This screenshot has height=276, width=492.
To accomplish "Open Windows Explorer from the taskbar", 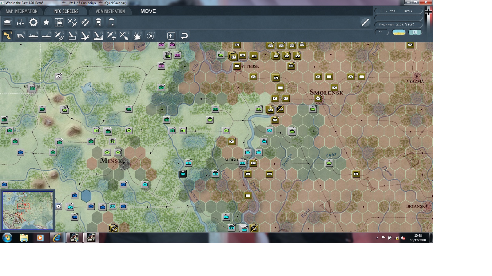I will point(24,238).
